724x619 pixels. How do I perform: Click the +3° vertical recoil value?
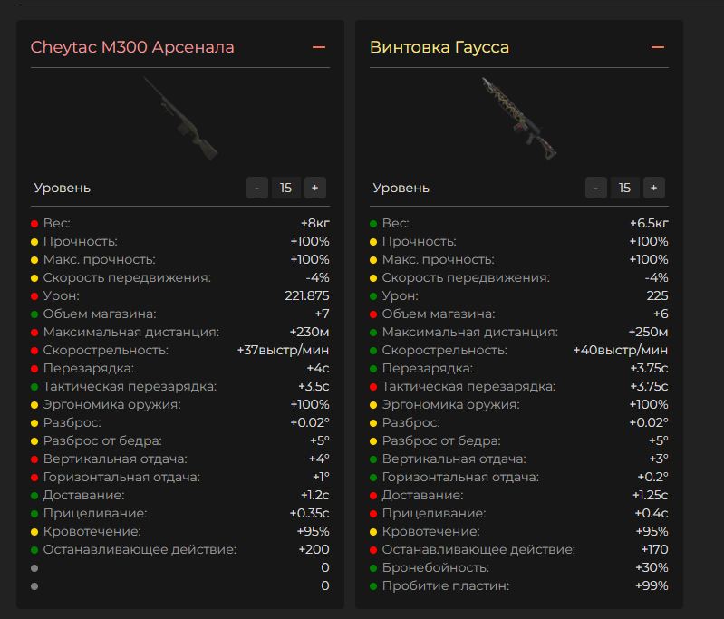tap(659, 459)
